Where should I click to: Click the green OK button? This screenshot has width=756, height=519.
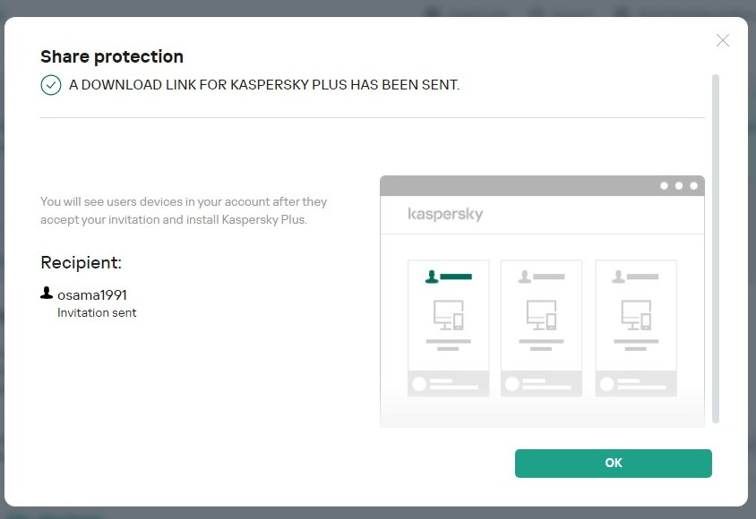coord(613,463)
